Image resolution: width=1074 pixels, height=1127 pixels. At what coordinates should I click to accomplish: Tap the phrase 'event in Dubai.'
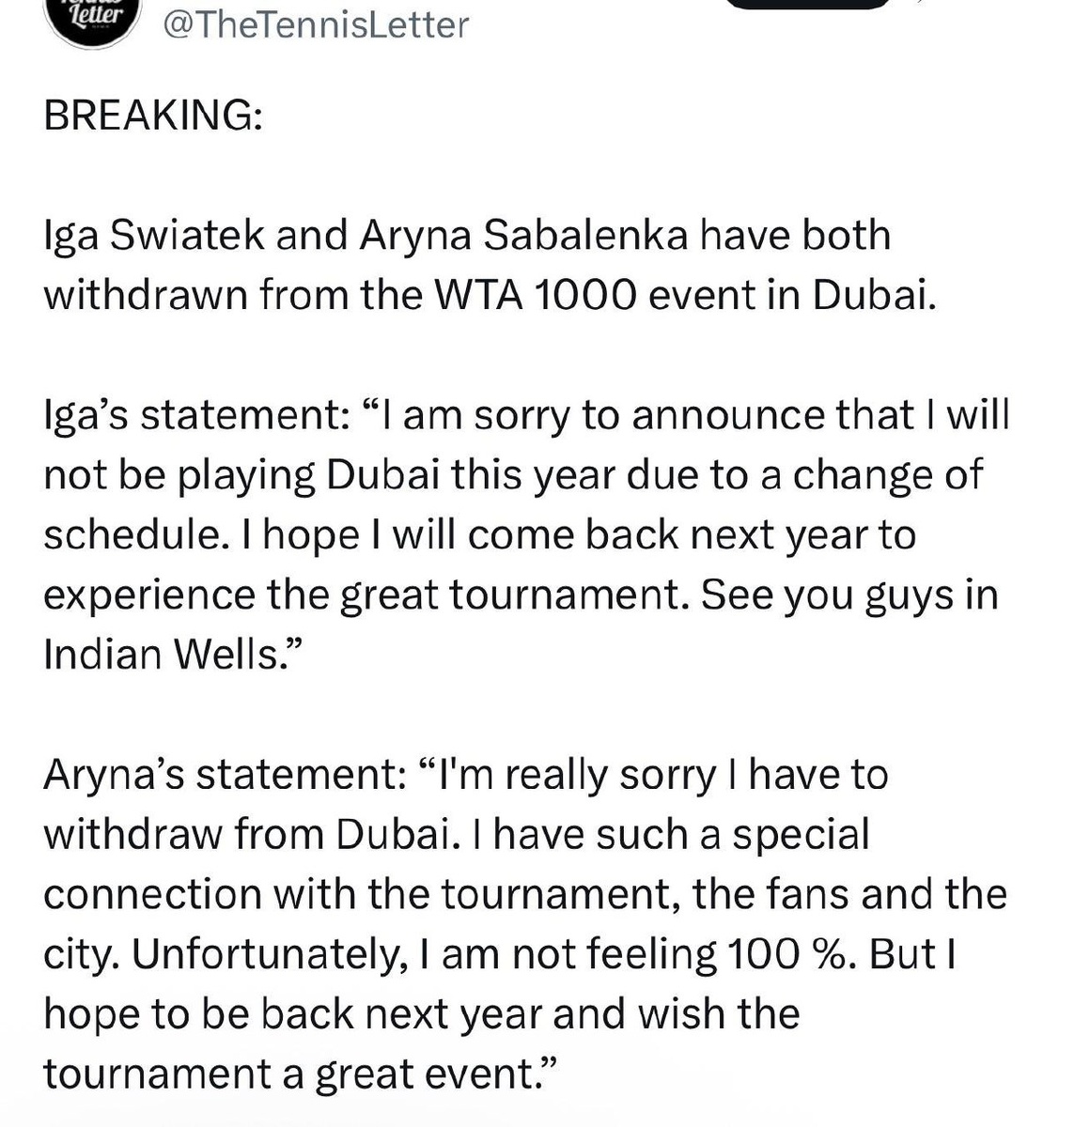[780, 295]
